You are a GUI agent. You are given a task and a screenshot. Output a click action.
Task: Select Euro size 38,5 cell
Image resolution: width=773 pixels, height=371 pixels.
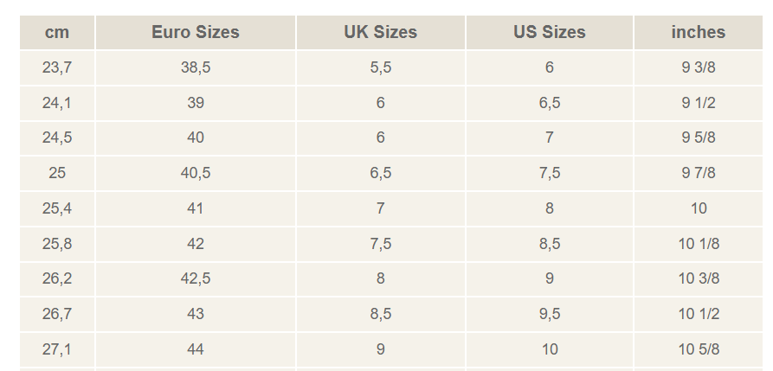[x=196, y=67]
